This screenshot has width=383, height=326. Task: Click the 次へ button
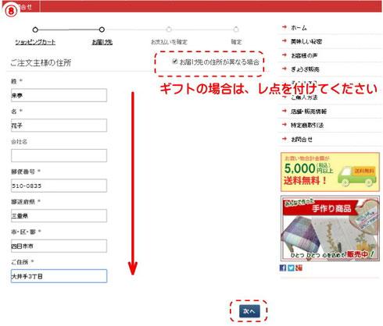point(249,311)
